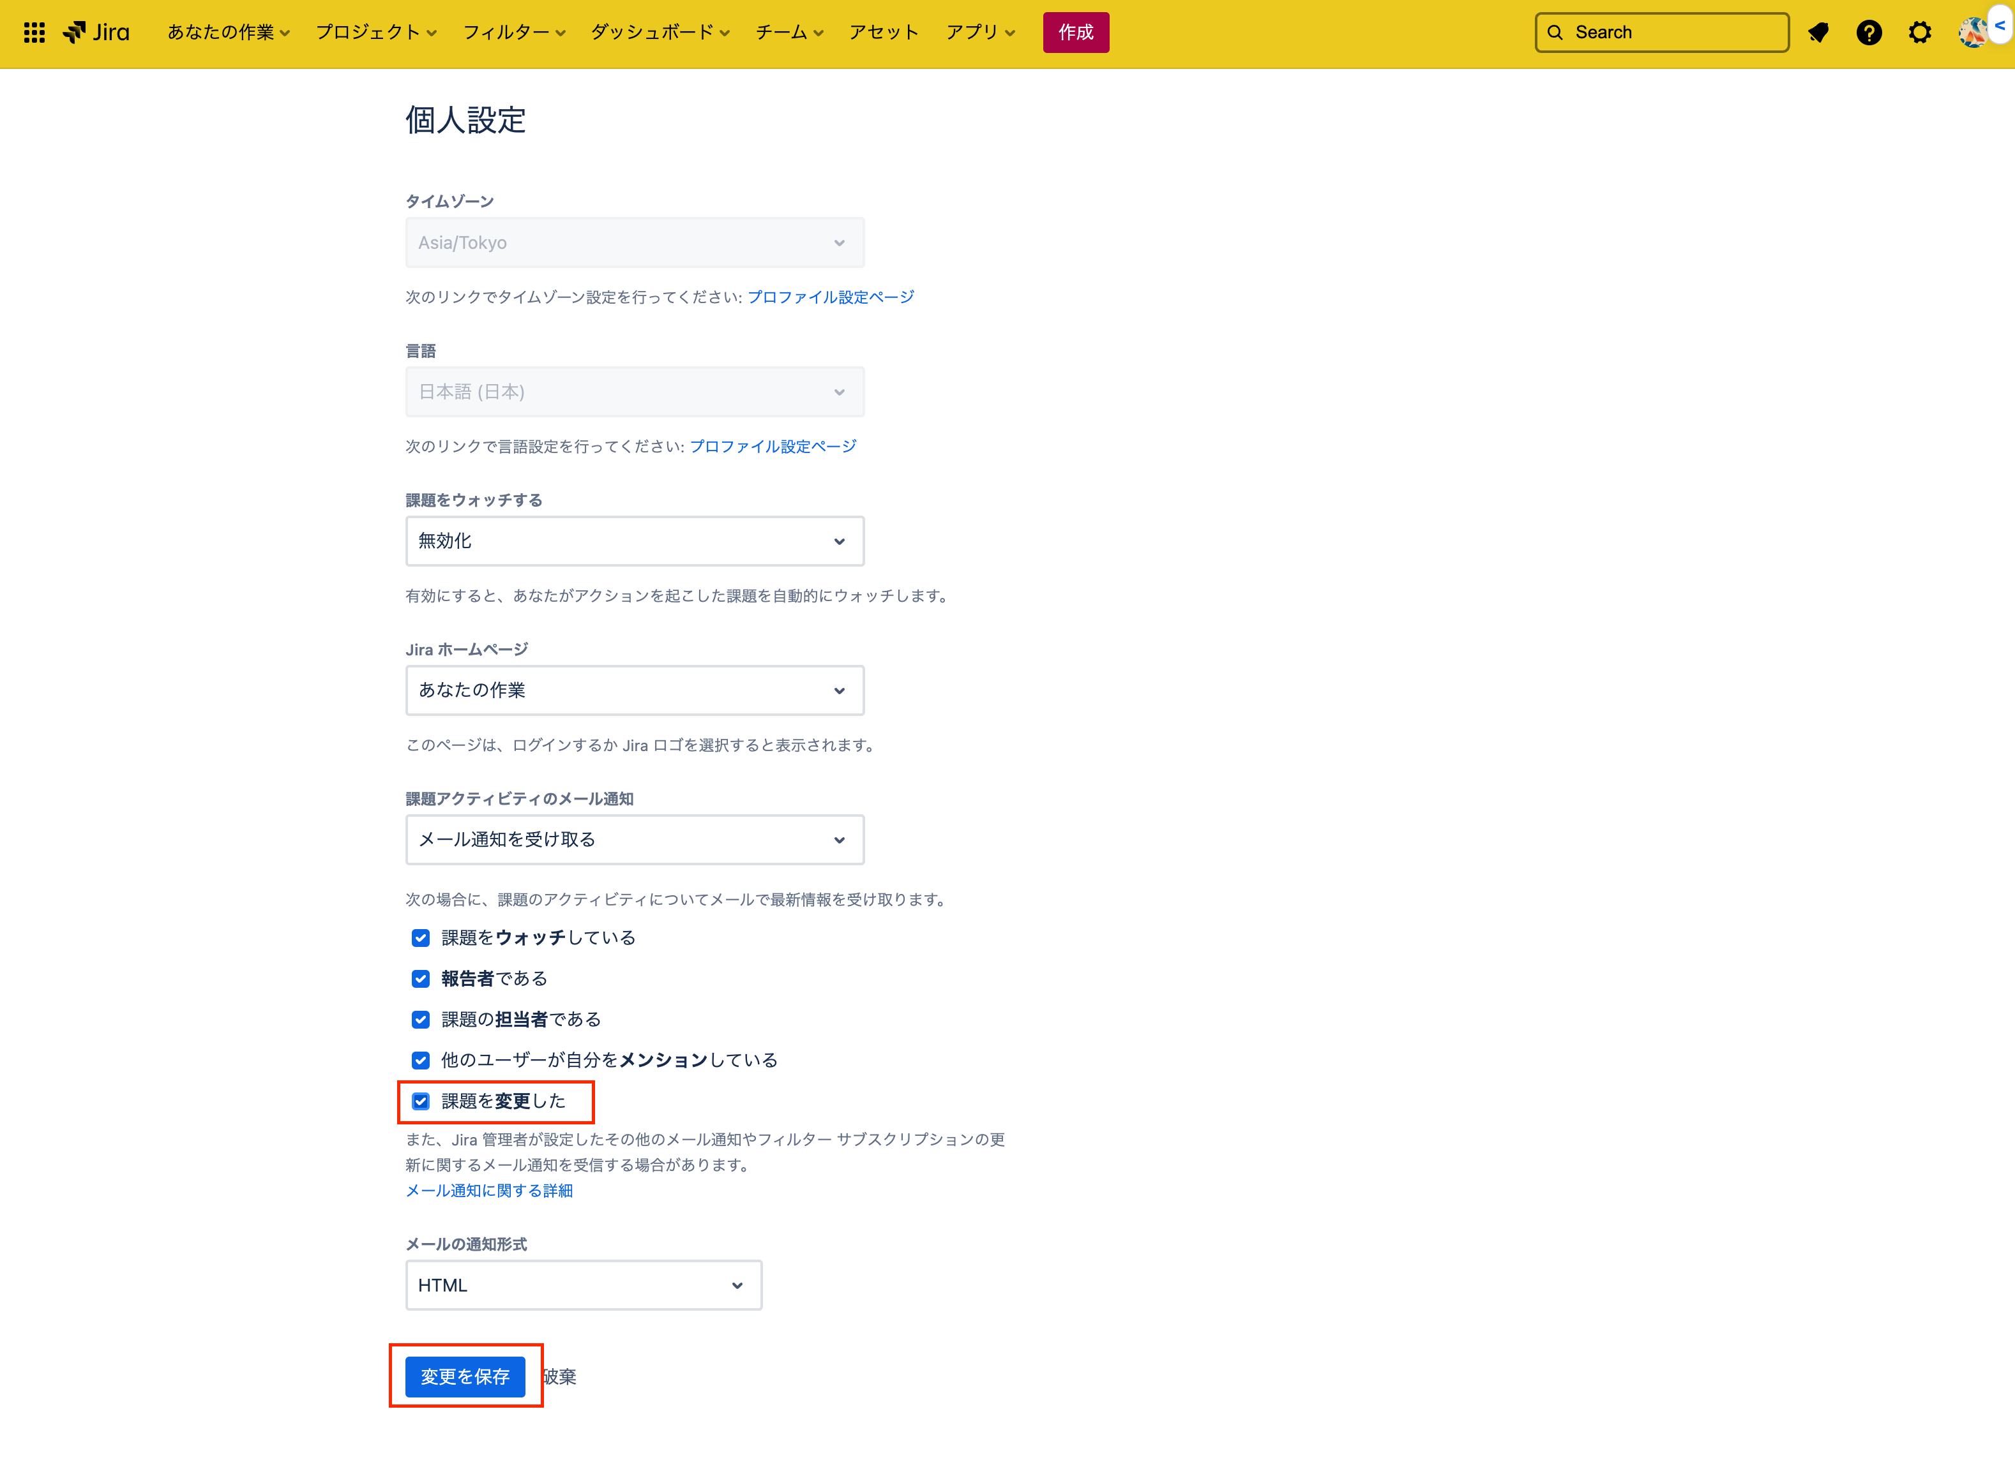
Task: Click the magnifier icon in Search
Action: coord(1555,33)
